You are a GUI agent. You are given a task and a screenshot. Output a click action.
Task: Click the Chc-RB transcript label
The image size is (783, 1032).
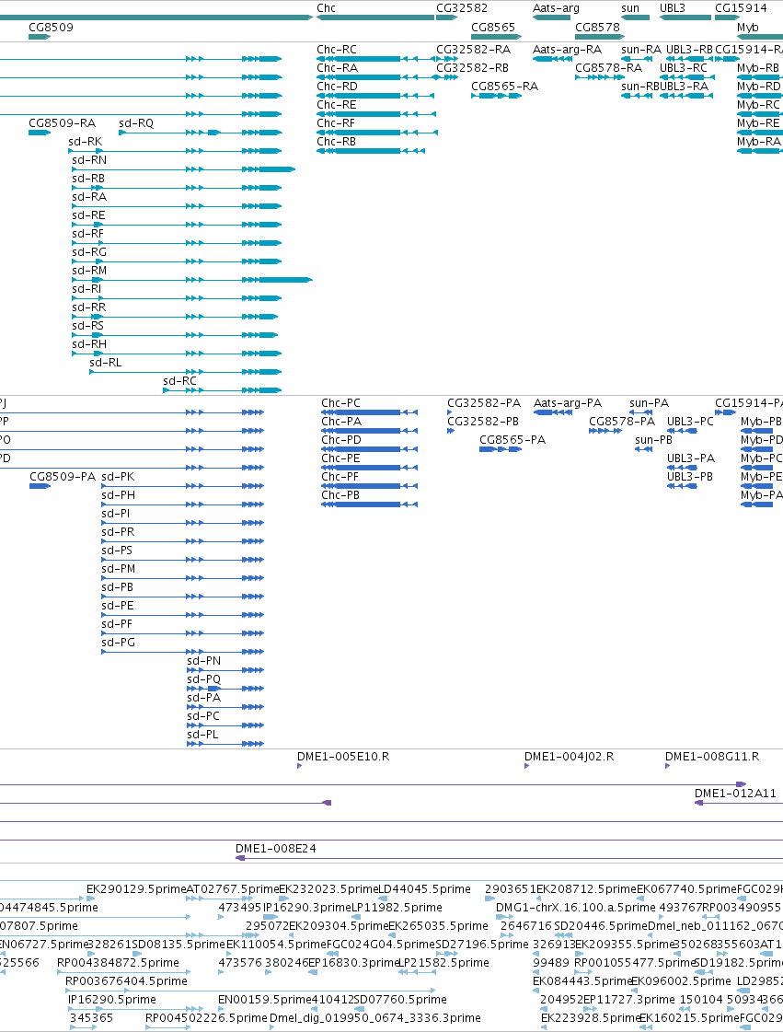click(x=336, y=142)
